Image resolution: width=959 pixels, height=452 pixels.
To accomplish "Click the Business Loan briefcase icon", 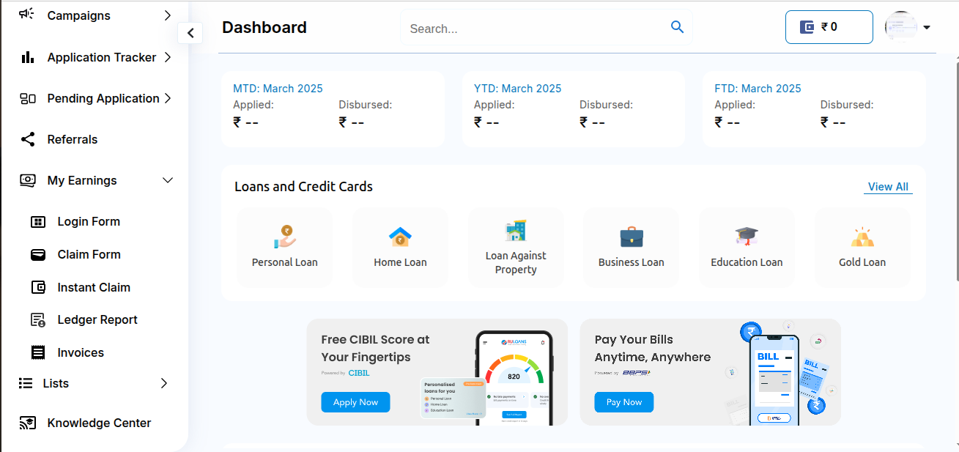I will (631, 237).
